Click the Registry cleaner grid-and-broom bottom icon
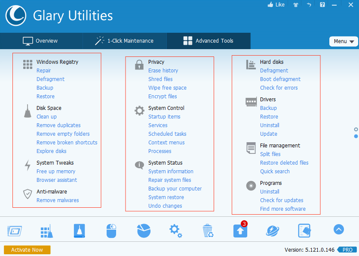 point(47,231)
